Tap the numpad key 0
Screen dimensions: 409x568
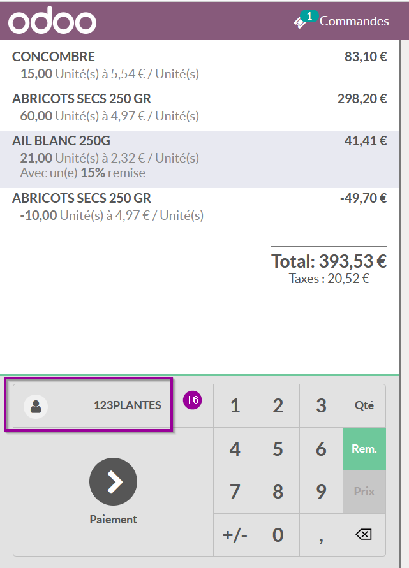[x=278, y=535]
